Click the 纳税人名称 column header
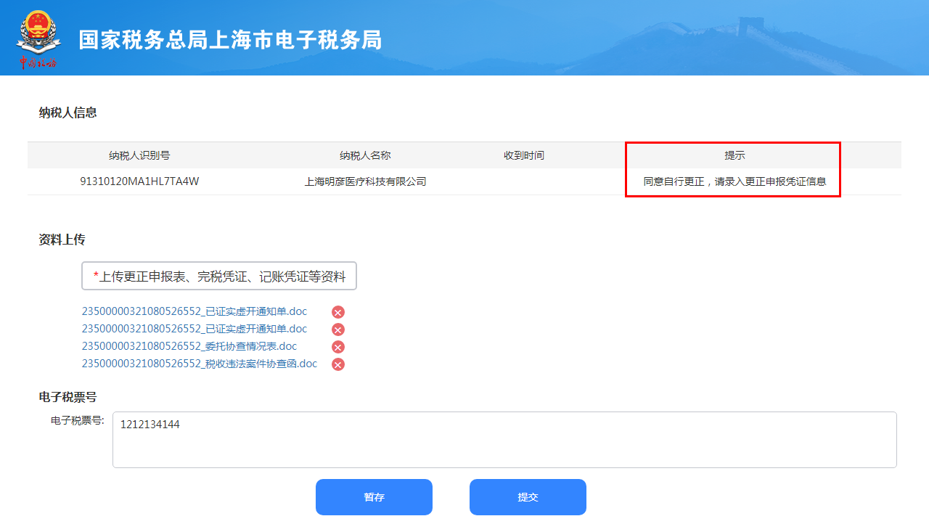The image size is (929, 524). (365, 155)
